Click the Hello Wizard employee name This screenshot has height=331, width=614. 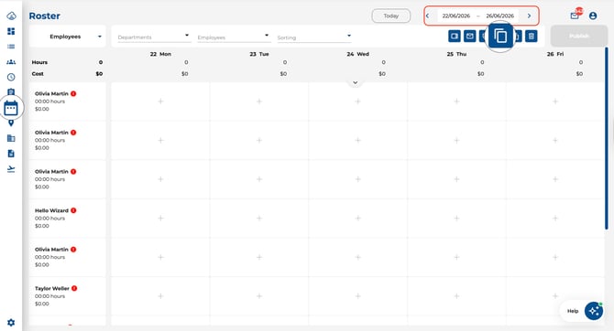pyautogui.click(x=51, y=210)
